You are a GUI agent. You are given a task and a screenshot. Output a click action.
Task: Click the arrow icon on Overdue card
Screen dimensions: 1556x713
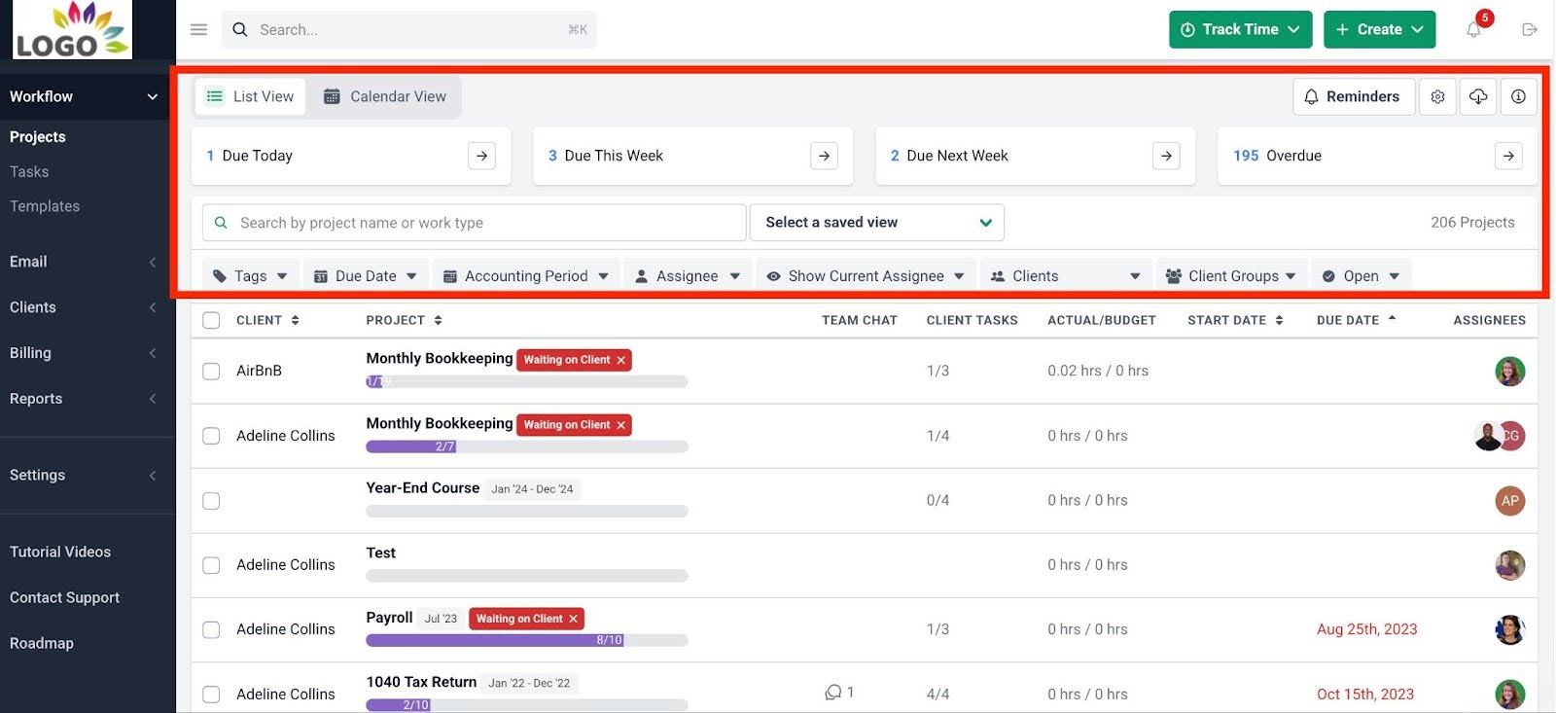(1507, 156)
